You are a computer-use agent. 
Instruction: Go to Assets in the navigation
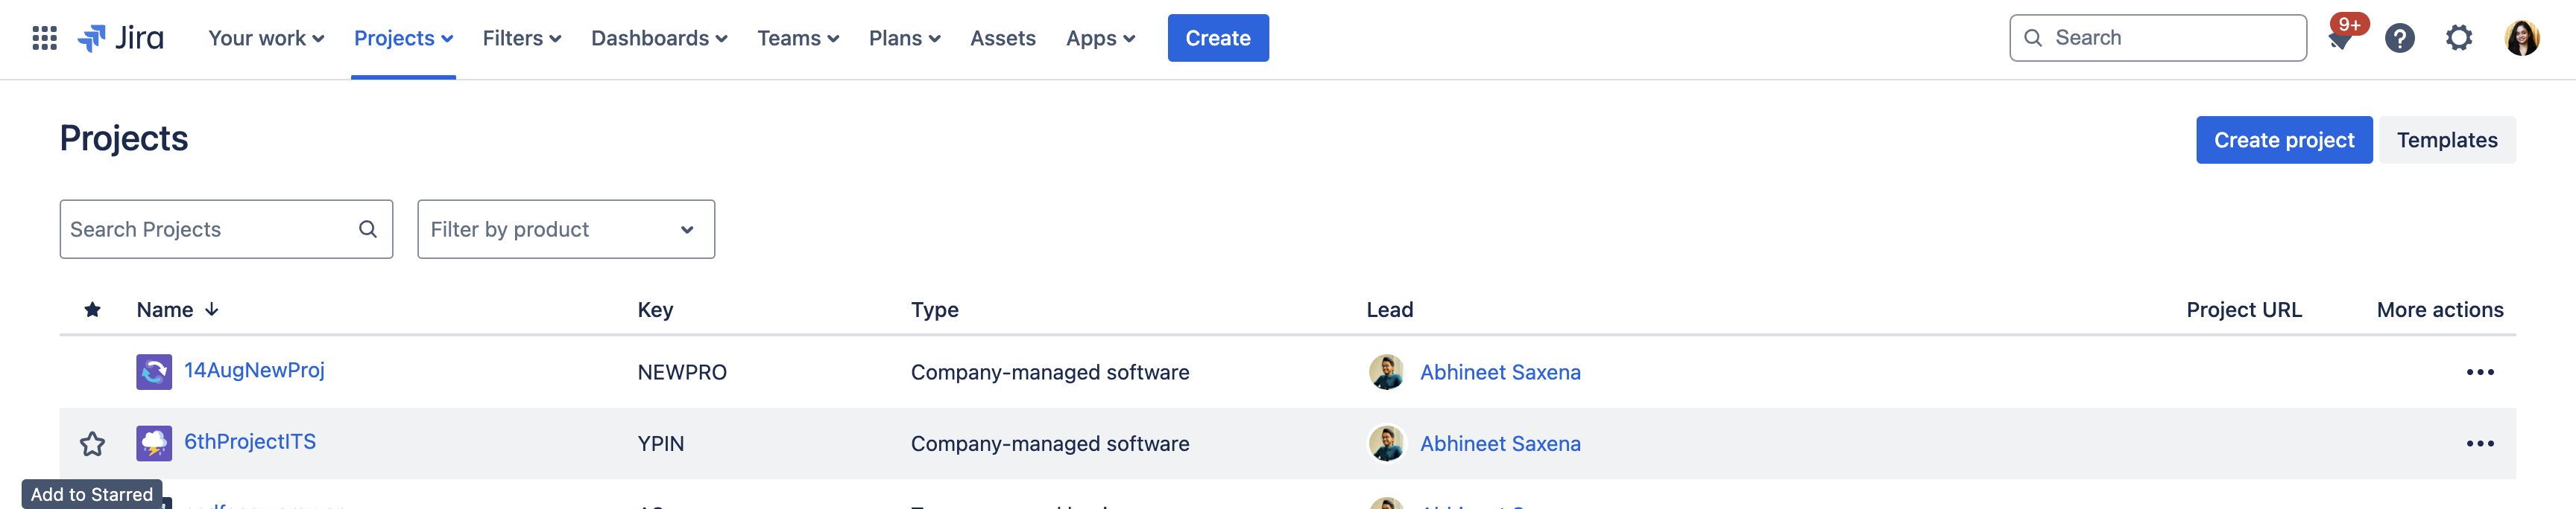tap(1002, 38)
